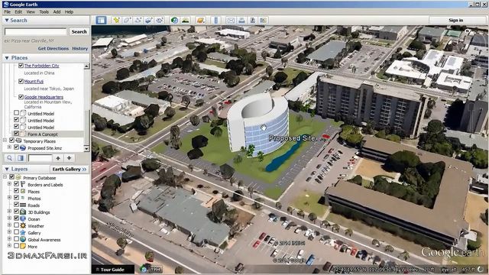Viewport: 489px width, 275px height.
Task: Click the search text input field
Action: [x=36, y=31]
